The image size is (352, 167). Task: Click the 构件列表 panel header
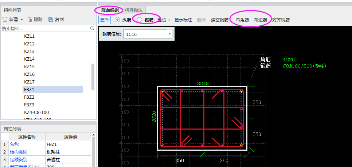click(48, 10)
